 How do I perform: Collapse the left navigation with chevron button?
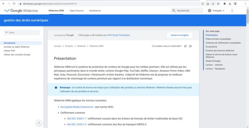coord(39,123)
